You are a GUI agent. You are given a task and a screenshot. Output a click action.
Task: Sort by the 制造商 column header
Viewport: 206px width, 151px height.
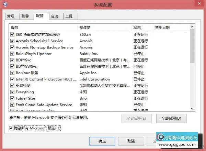click(x=105, y=28)
